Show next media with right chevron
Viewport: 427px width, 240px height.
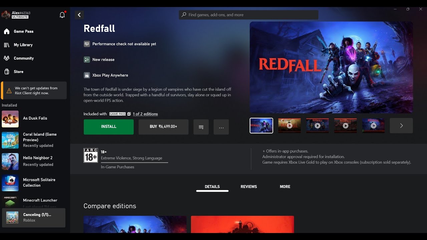click(x=401, y=126)
